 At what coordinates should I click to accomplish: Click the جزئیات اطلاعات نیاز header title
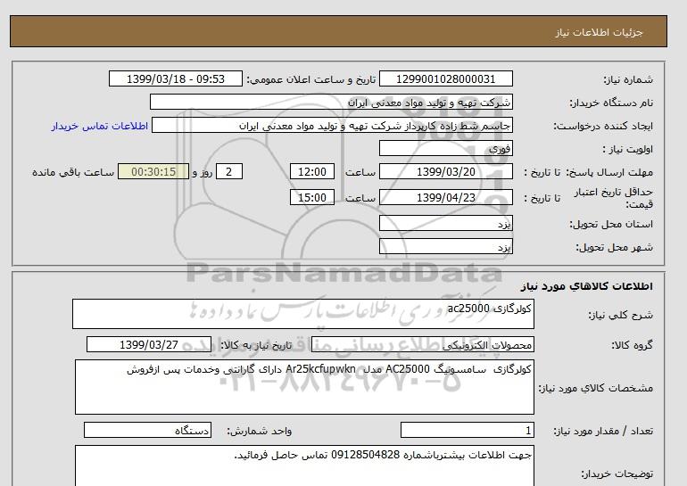coord(599,33)
